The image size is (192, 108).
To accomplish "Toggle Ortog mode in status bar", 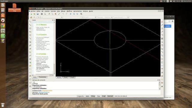I will 93,96.
